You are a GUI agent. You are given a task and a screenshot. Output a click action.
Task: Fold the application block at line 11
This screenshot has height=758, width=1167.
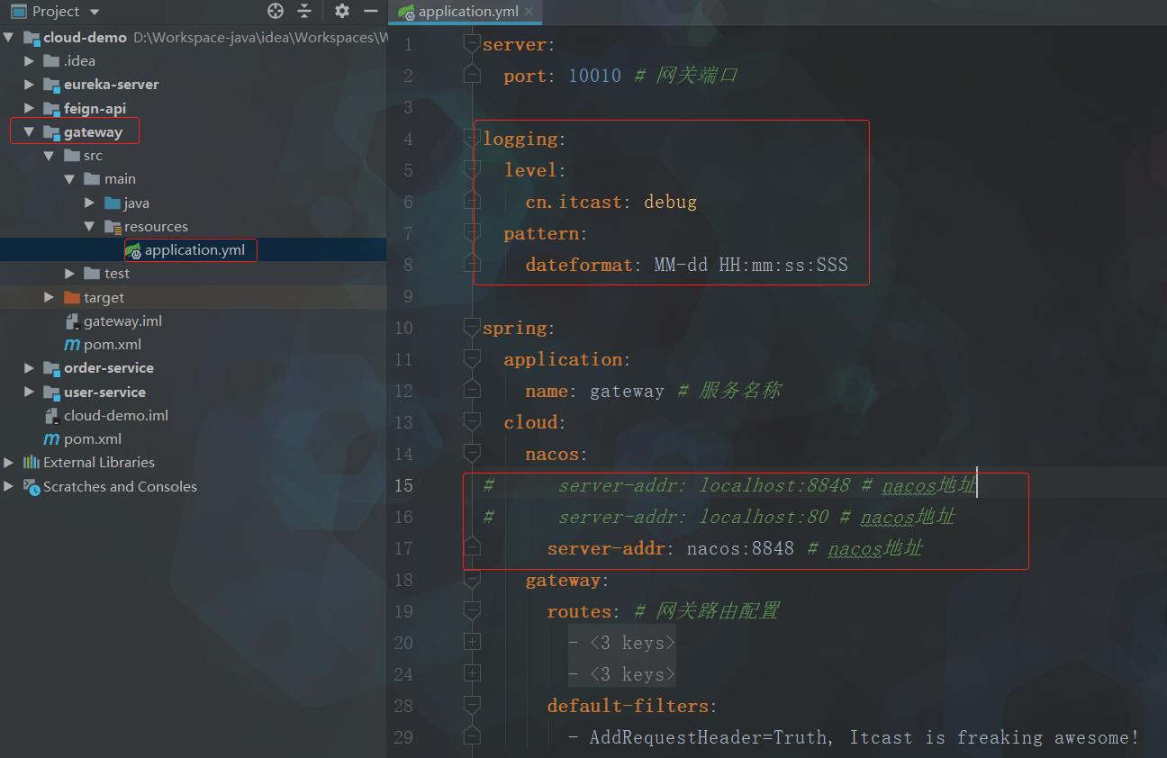coord(471,357)
